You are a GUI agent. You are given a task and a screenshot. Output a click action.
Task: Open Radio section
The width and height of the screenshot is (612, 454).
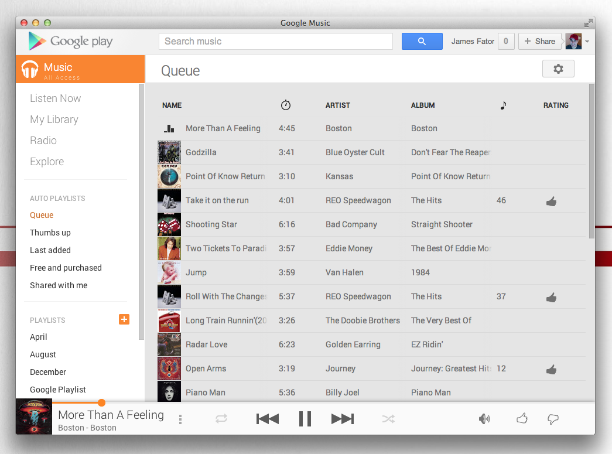click(x=43, y=141)
